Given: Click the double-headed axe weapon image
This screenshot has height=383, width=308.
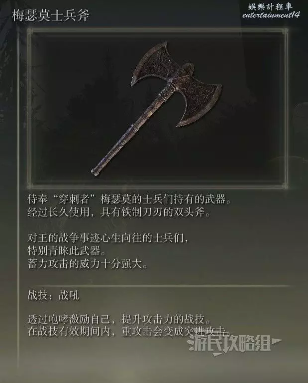Looking at the screenshot, I should 156,108.
